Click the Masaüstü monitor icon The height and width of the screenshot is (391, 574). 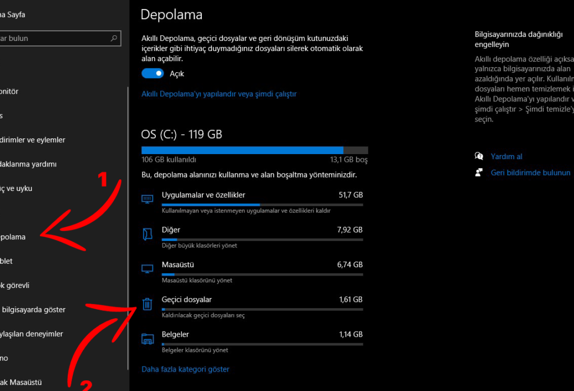(147, 268)
